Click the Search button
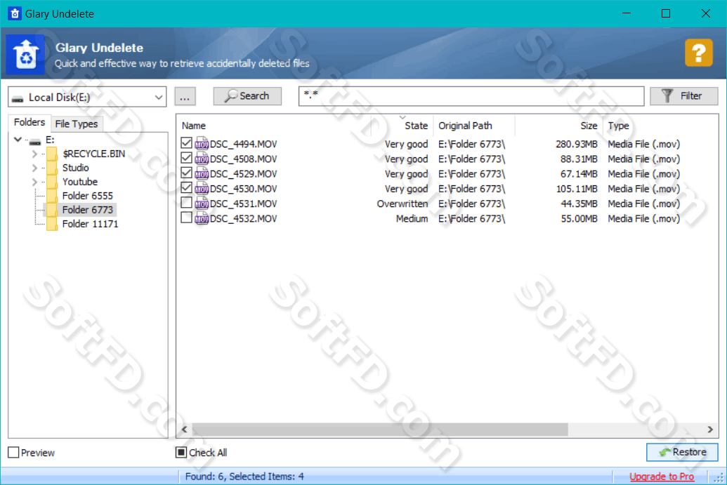727x485 pixels. coord(247,96)
